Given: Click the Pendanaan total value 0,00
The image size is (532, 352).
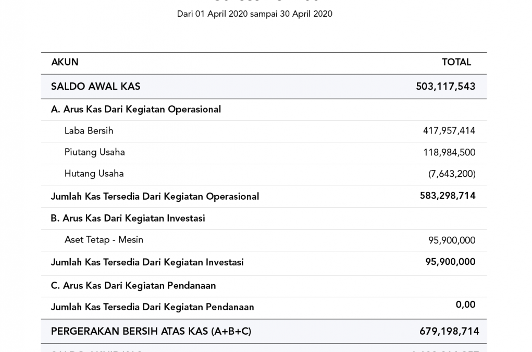Looking at the screenshot, I should (x=465, y=305).
